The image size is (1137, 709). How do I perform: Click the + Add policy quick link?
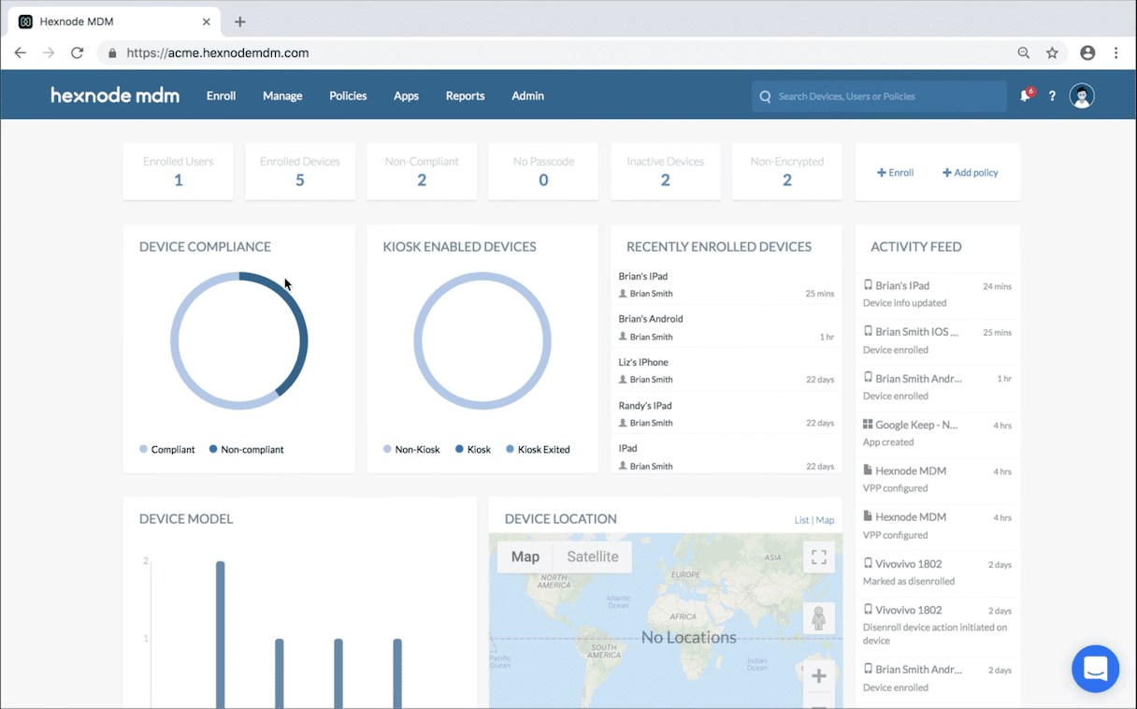click(x=971, y=173)
